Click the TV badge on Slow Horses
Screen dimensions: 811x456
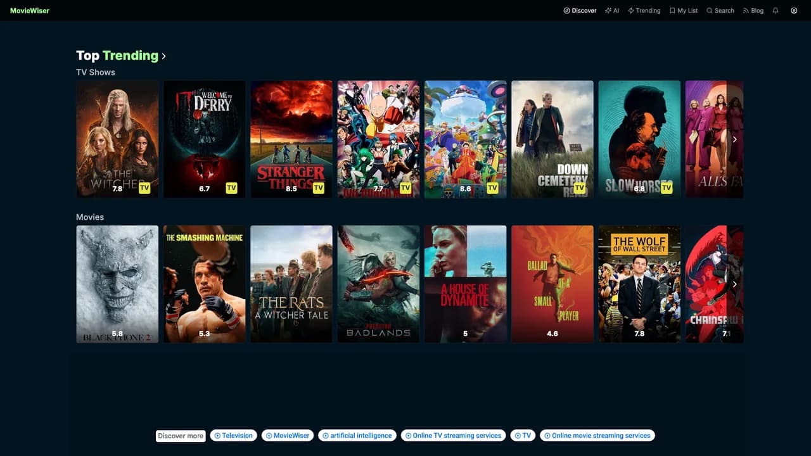click(x=667, y=188)
